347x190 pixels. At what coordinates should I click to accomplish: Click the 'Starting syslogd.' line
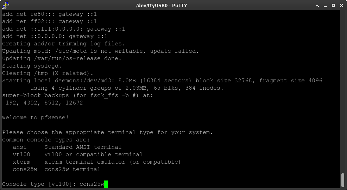[32, 66]
